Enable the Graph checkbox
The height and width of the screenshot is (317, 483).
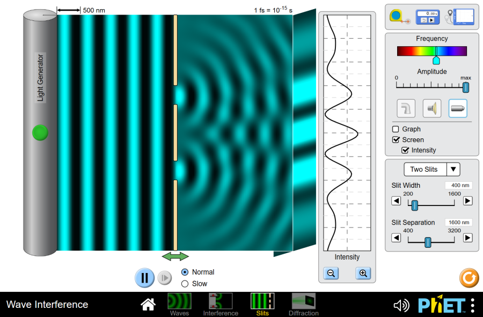(x=396, y=129)
